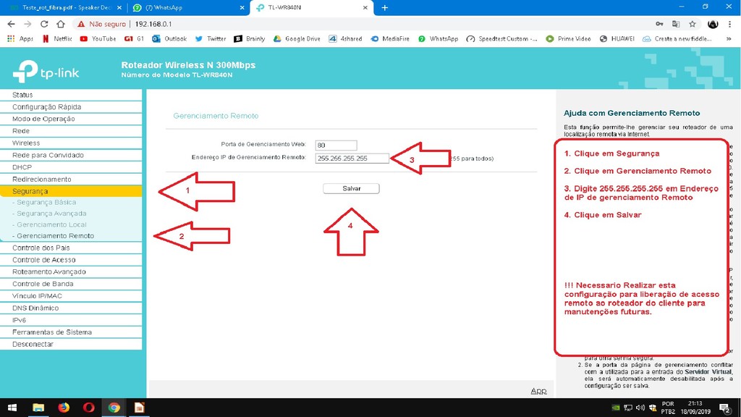
Task: Click the App link at bottom
Action: (538, 391)
